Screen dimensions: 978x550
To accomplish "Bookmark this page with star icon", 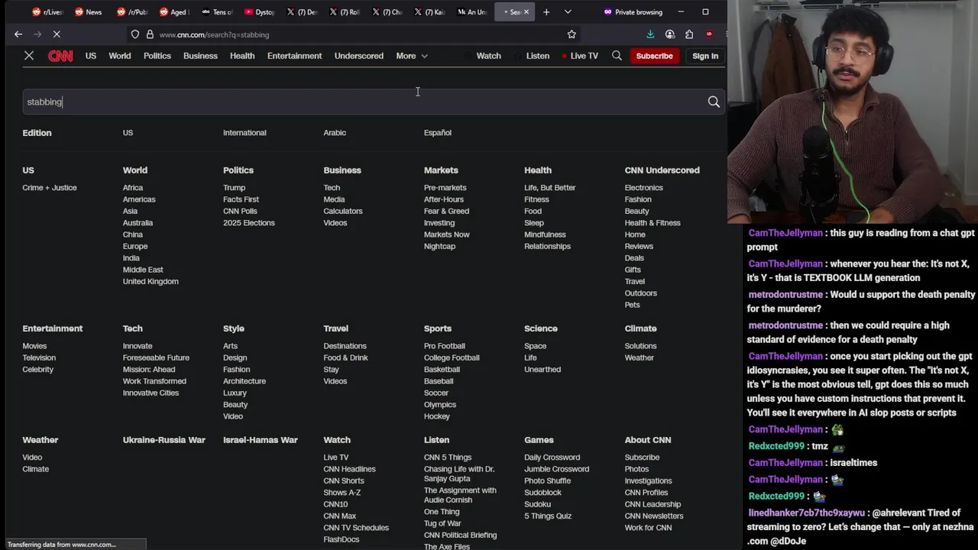I will (572, 34).
